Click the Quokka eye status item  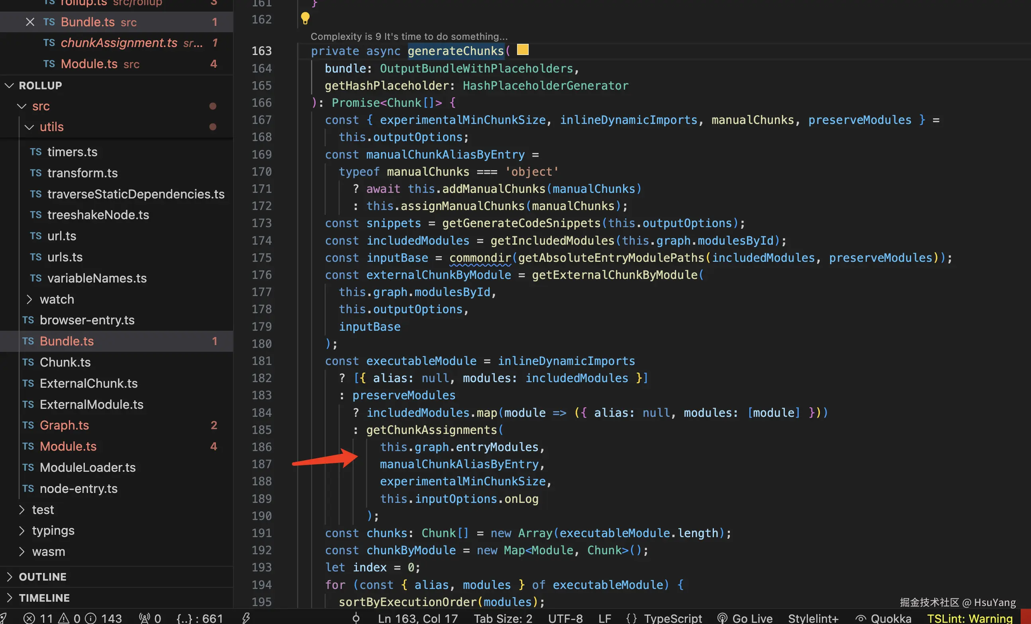pyautogui.click(x=883, y=618)
